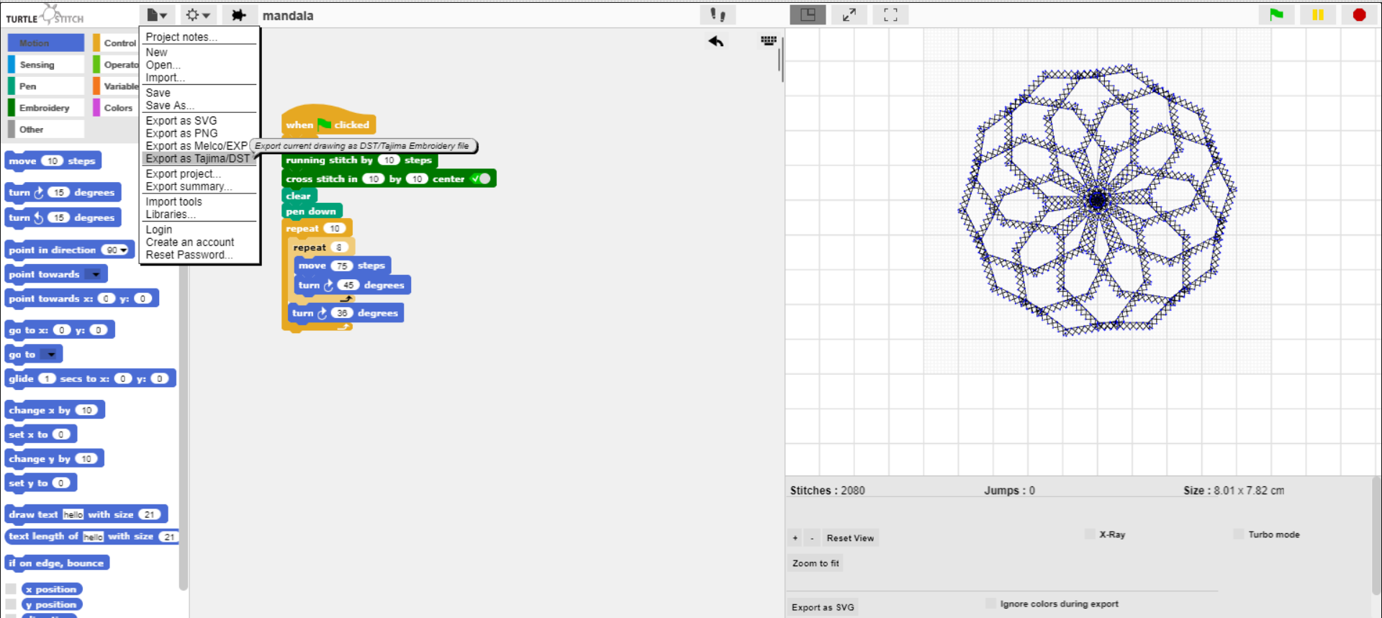1382x618 pixels.
Task: Check Ignore colors during export
Action: click(990, 604)
